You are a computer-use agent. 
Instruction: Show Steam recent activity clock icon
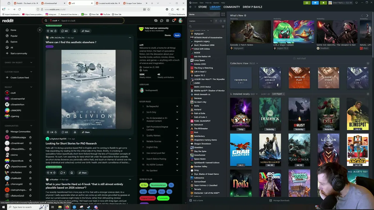(221, 21)
